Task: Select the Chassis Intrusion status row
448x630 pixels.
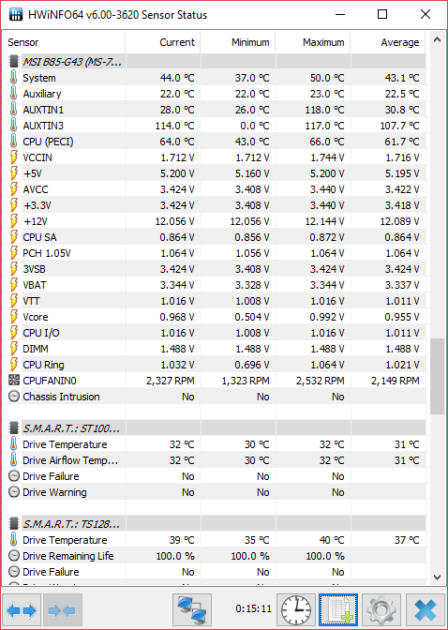Action: click(x=217, y=397)
